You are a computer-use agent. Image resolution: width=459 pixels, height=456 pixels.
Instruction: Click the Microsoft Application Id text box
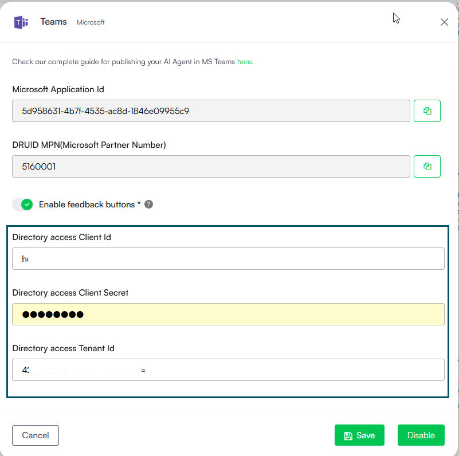click(211, 111)
